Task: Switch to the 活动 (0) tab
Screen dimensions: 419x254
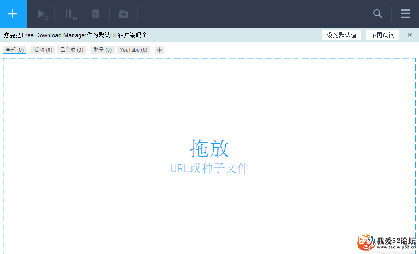Action: 43,50
